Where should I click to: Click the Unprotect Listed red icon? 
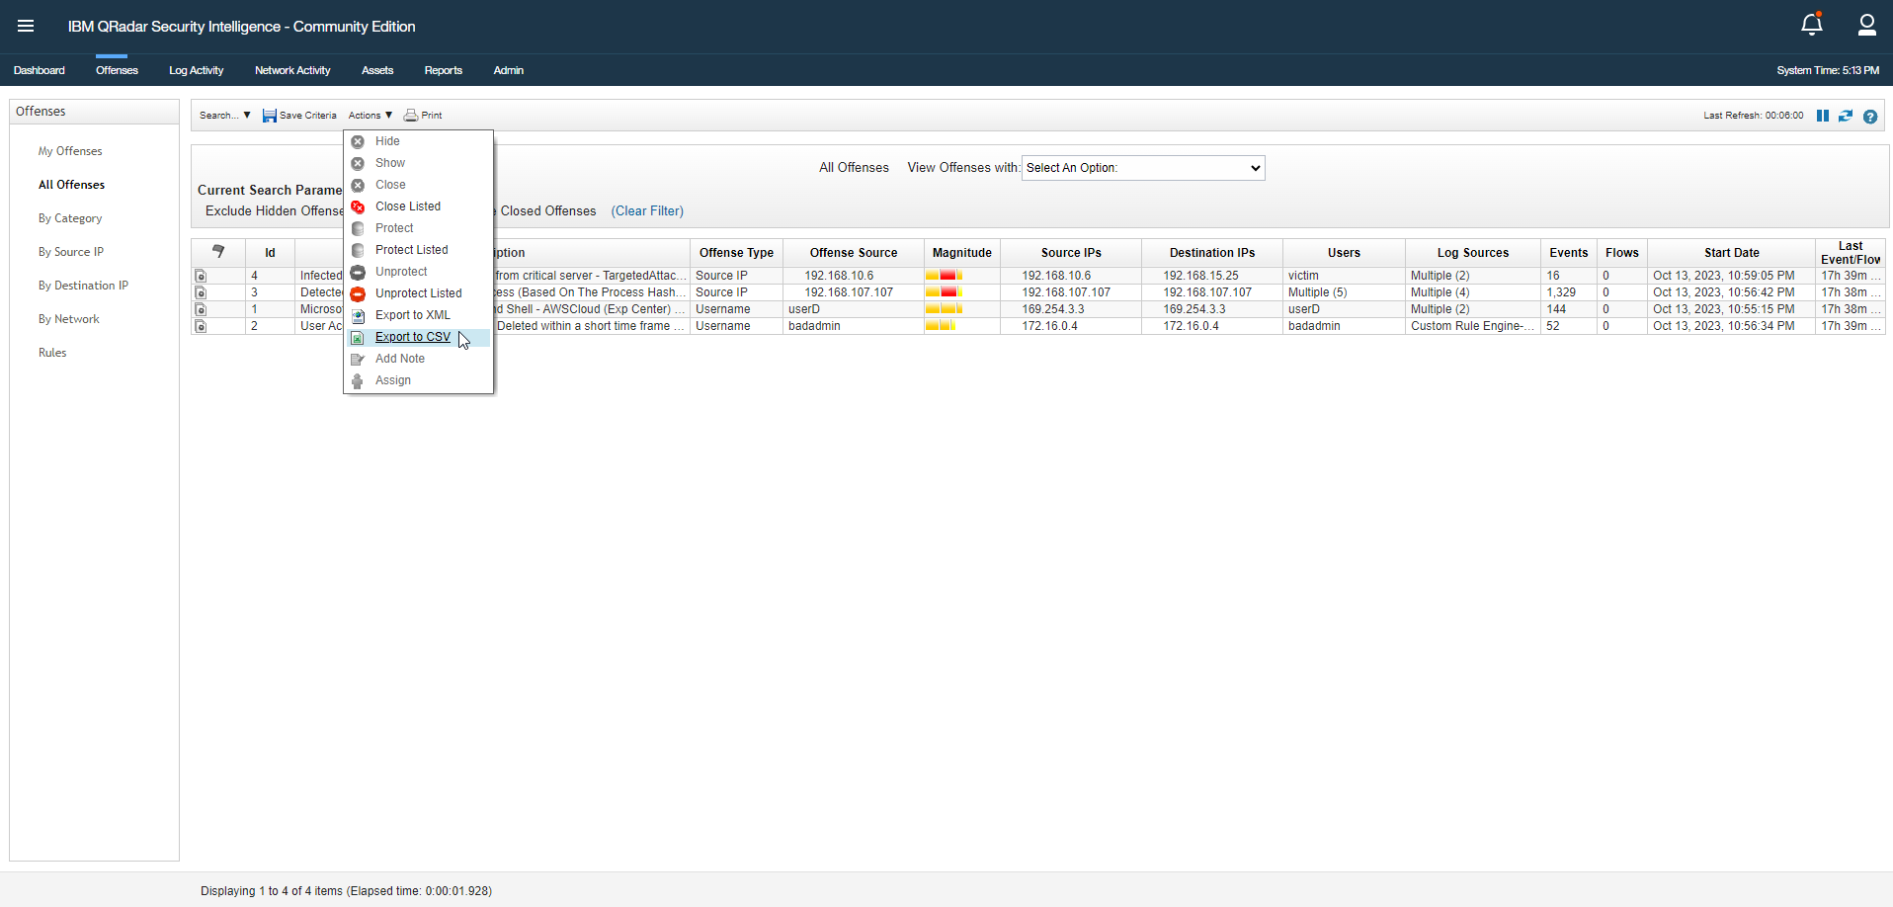(x=358, y=293)
